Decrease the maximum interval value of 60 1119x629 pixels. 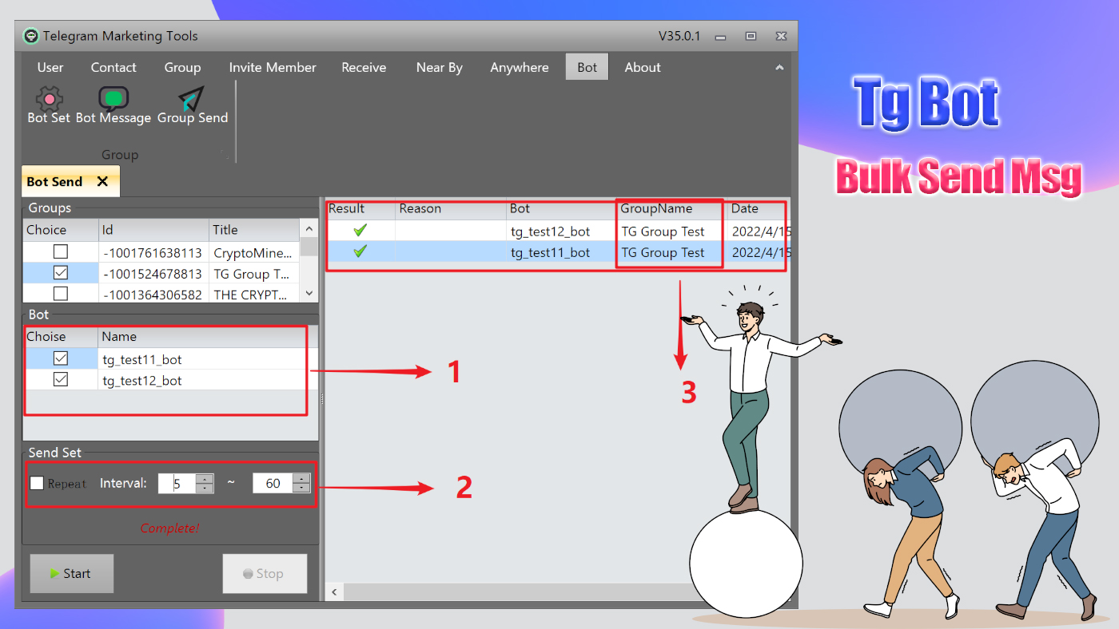click(x=301, y=488)
